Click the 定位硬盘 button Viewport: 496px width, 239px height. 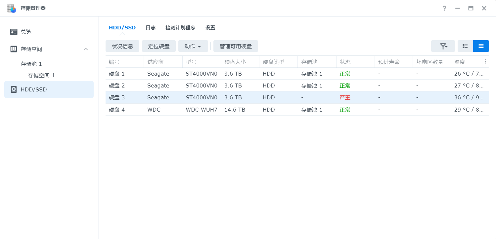159,46
